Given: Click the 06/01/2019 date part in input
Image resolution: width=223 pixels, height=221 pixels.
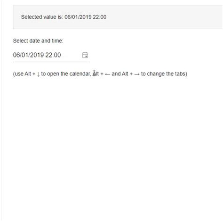Looking at the screenshot, I should click(28, 55).
